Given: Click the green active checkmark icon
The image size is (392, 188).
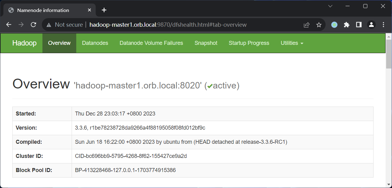Looking at the screenshot, I should pos(210,86).
